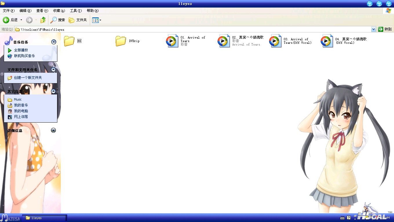Click the Up folder icon in toolbar
Viewport: 394px width, 222px height.
[43, 20]
